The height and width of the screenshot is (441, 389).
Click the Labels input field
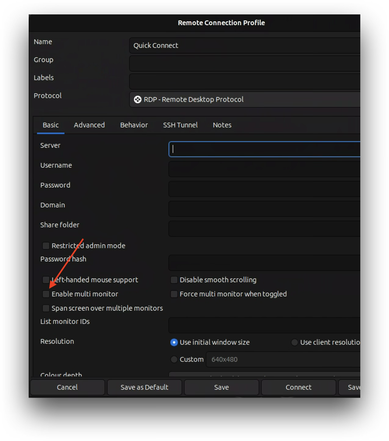[x=245, y=81]
